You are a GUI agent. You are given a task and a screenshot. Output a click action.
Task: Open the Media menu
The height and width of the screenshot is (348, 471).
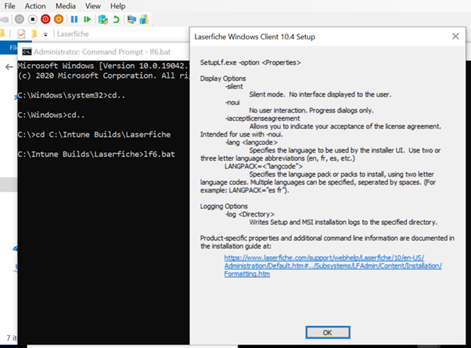click(66, 6)
